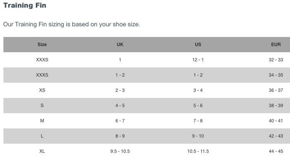The height and width of the screenshot is (157, 290).
Task: Click US size 12 - 1 cell
Action: (198, 60)
